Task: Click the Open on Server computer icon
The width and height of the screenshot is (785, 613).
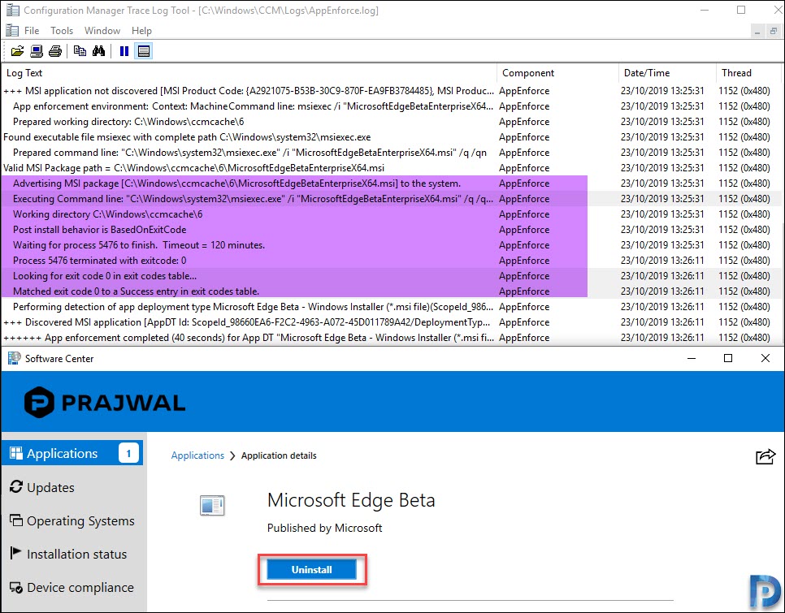Action: pyautogui.click(x=36, y=51)
